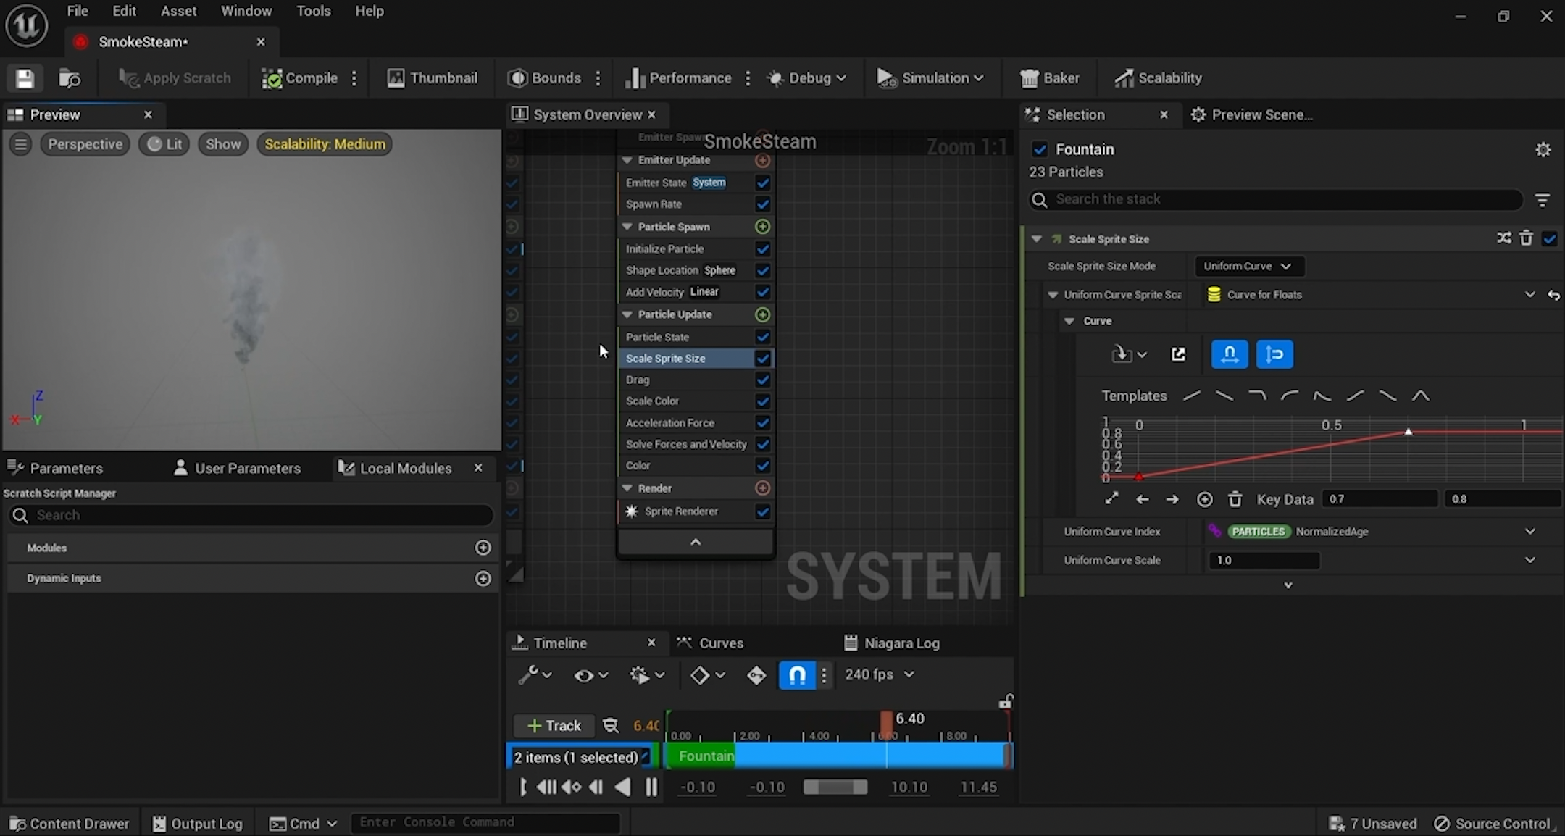This screenshot has width=1565, height=836.
Task: Click the Scalability: Medium viewport button
Action: (x=325, y=144)
